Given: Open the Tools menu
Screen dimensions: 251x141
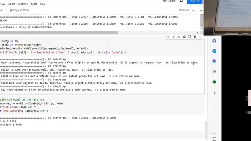Looking at the screenshot, I should coord(34,4).
